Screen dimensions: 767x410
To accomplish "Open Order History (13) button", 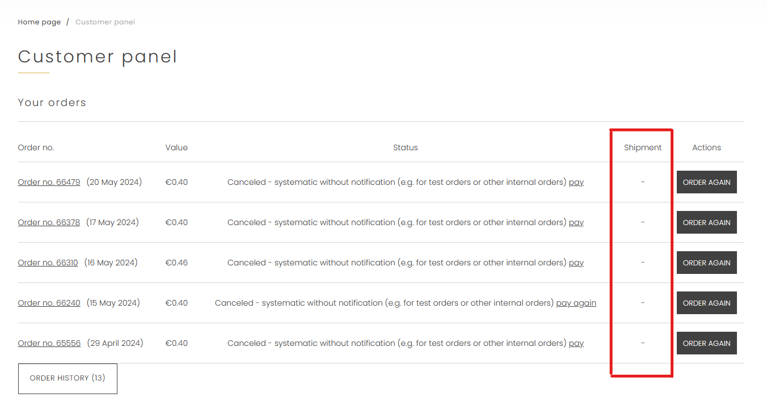I will click(x=68, y=378).
